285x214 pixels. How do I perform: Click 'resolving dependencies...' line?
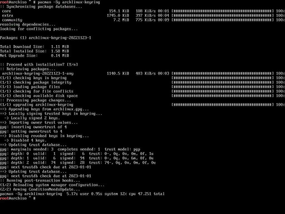(x=28, y=25)
